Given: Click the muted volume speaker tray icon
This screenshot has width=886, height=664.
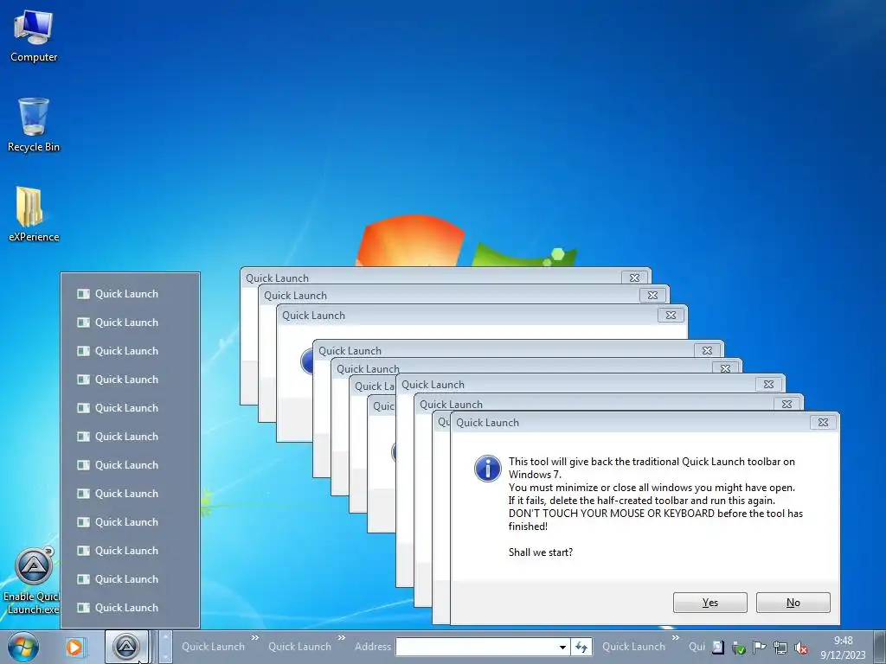Looking at the screenshot, I should tap(800, 648).
